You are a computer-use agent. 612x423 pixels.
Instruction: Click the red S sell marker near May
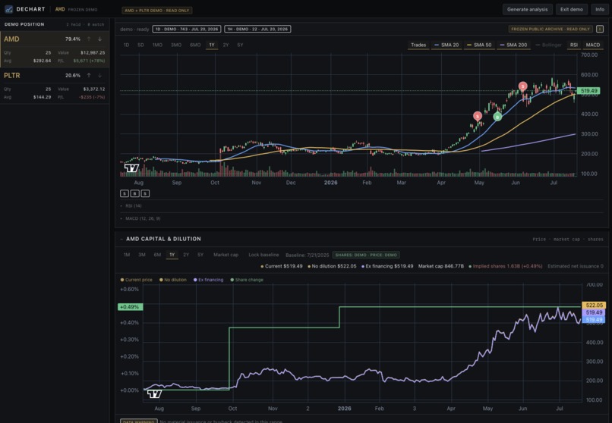pos(478,116)
